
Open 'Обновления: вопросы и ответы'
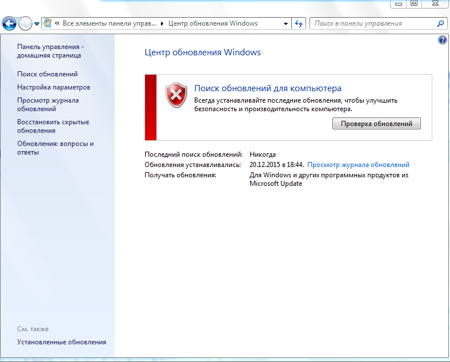click(x=55, y=148)
